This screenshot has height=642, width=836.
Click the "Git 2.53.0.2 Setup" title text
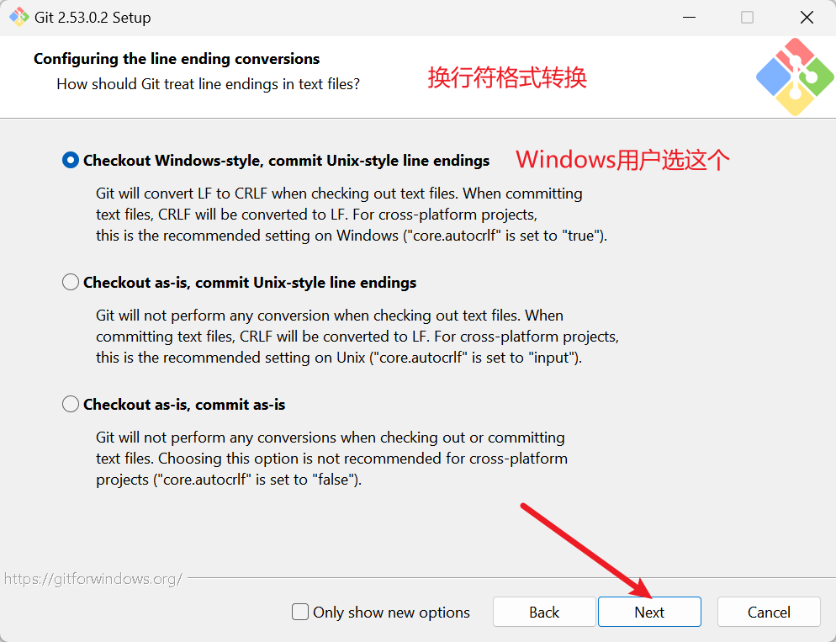pyautogui.click(x=93, y=18)
